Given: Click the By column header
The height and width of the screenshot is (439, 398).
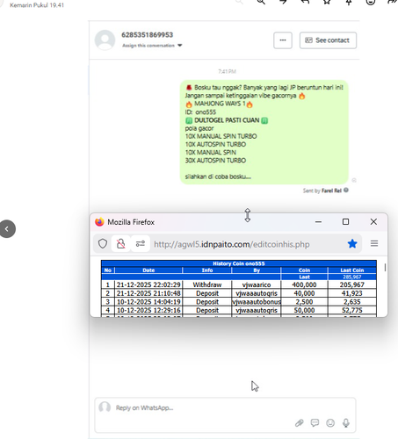Looking at the screenshot, I should (x=257, y=270).
